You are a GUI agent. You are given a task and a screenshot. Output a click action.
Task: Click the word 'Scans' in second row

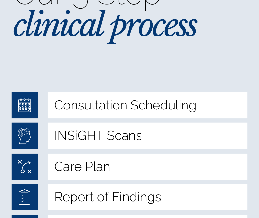[124, 136]
